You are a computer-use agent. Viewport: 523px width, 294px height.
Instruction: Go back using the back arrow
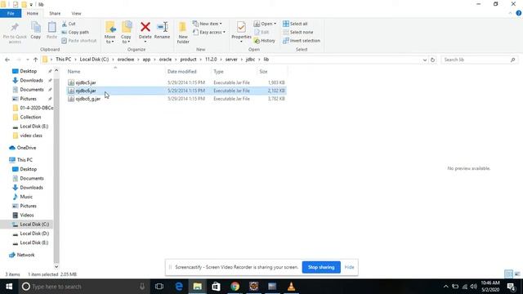pos(7,60)
